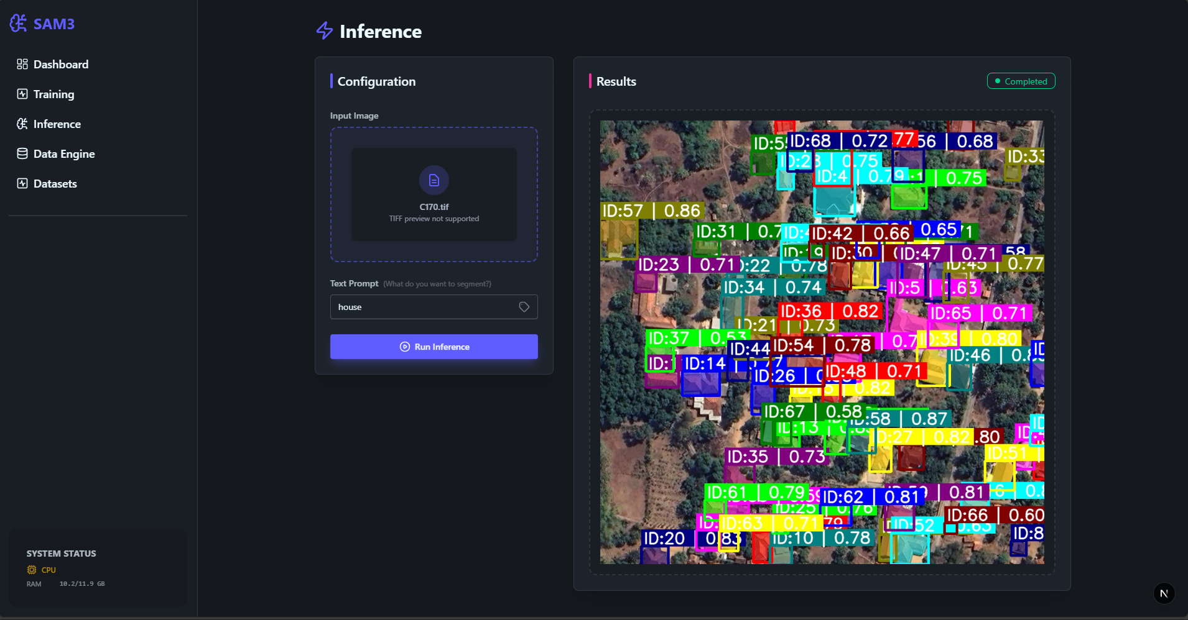Screen dimensions: 1188x620
Task: Click the SAM3 title link
Action: pyautogui.click(x=54, y=24)
